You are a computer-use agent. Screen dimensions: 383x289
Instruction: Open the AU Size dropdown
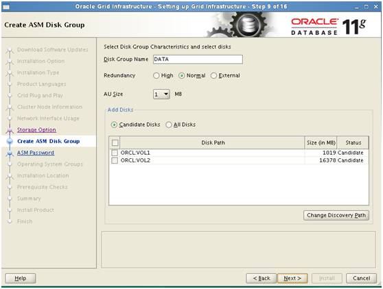click(161, 94)
